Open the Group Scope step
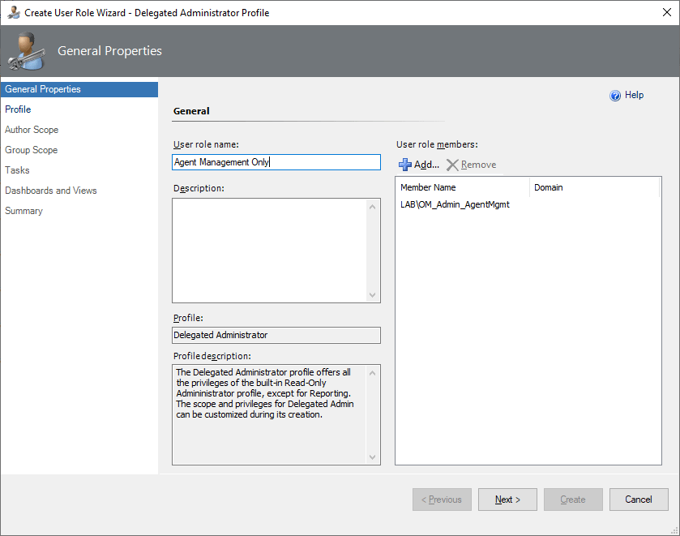The image size is (680, 536). tap(31, 150)
